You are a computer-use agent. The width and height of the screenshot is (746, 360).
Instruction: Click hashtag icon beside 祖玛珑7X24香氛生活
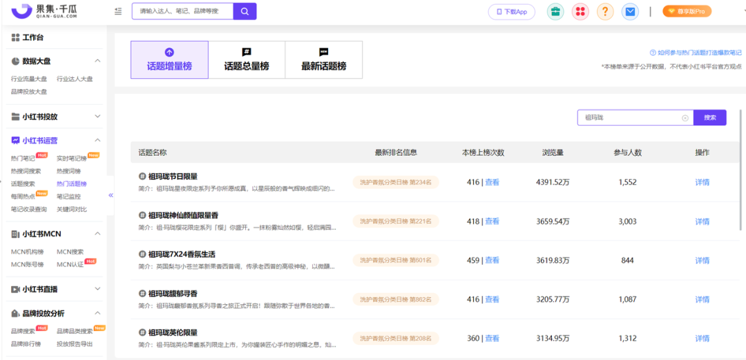point(142,254)
